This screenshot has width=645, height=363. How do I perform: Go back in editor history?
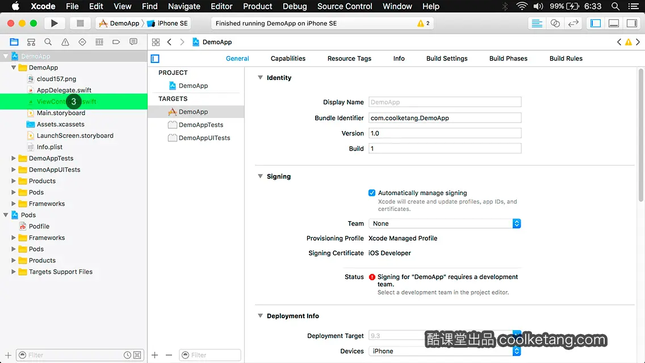pos(169,42)
